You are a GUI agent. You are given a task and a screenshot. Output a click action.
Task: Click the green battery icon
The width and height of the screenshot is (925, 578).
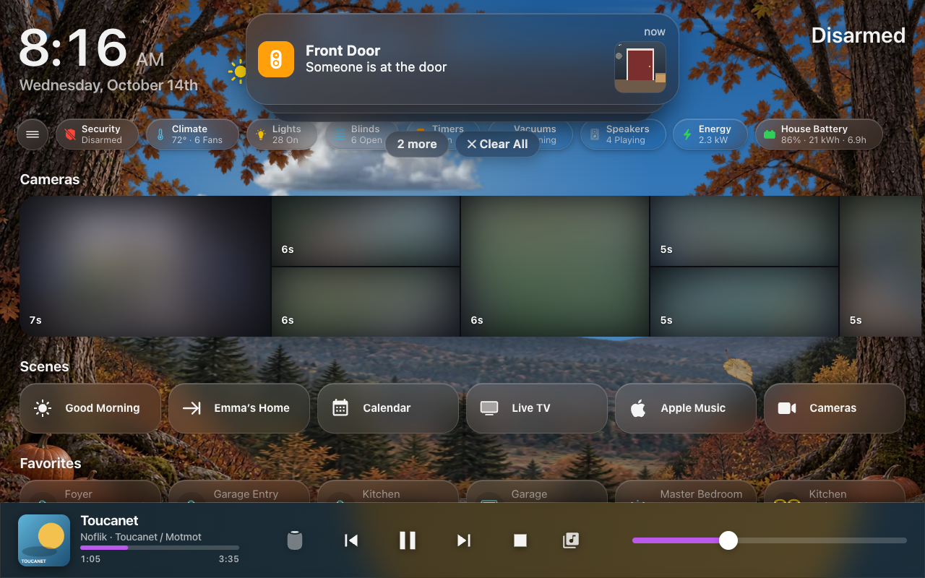point(770,134)
